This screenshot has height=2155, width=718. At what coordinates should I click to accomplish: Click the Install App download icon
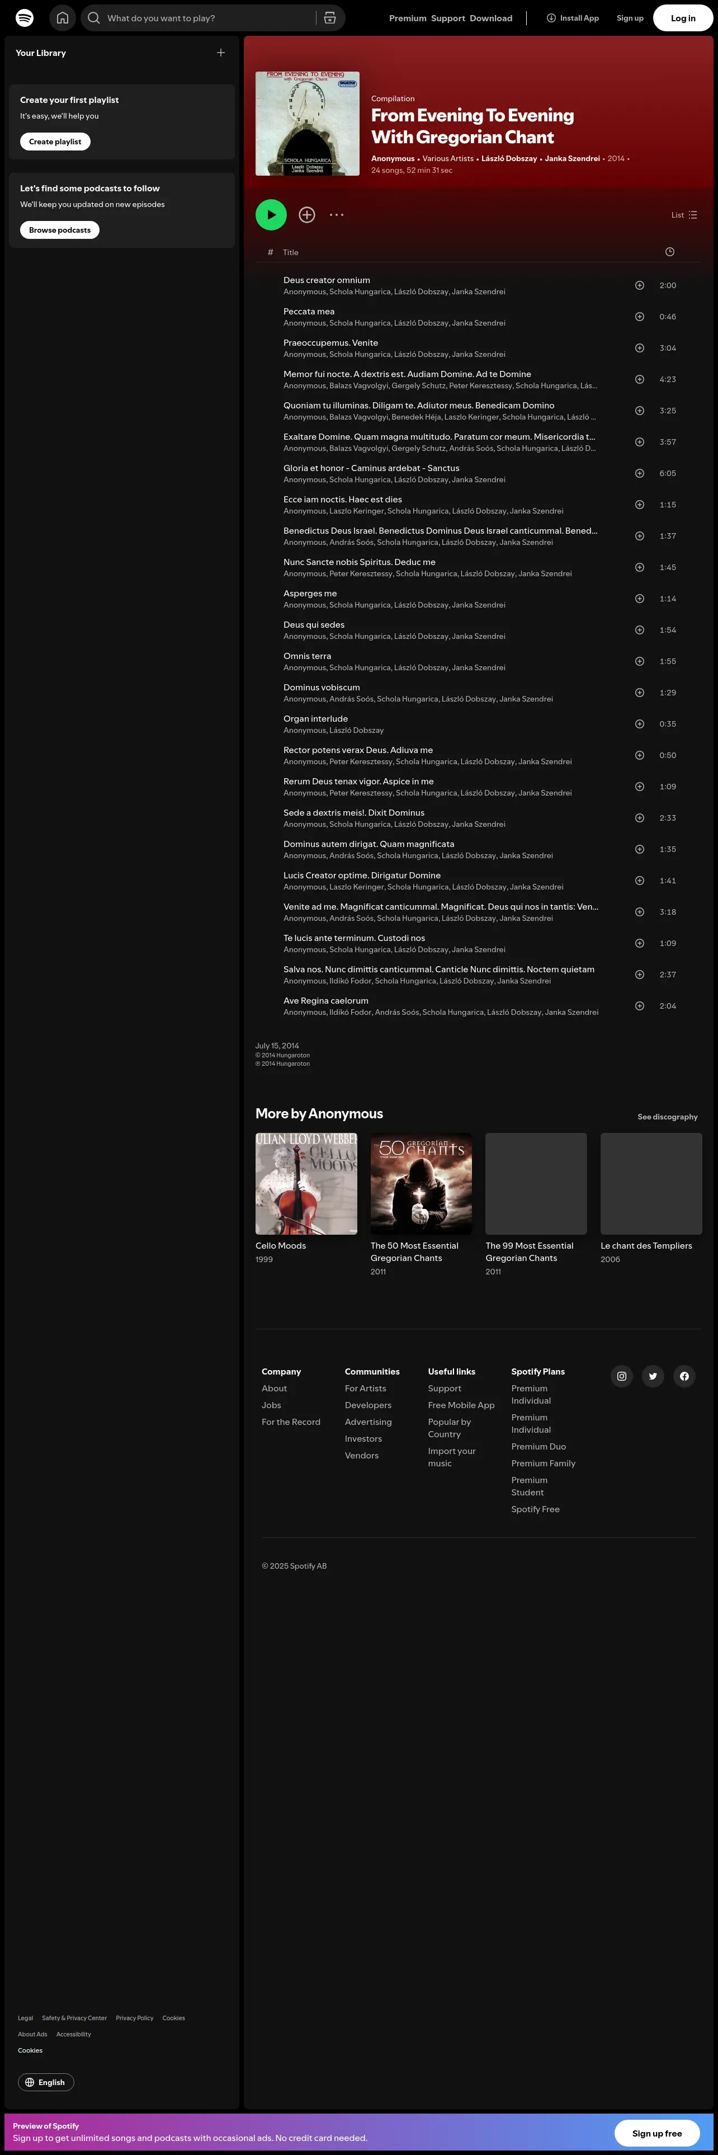click(551, 17)
